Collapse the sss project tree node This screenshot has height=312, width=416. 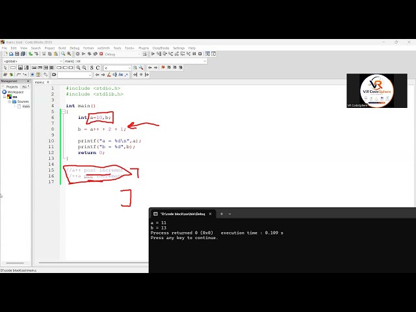pyautogui.click(x=5, y=97)
